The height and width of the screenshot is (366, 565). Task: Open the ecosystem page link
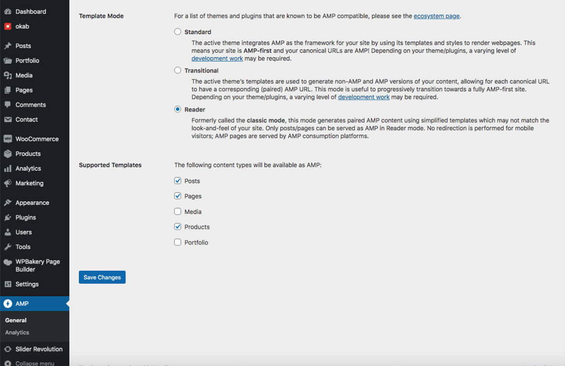437,16
